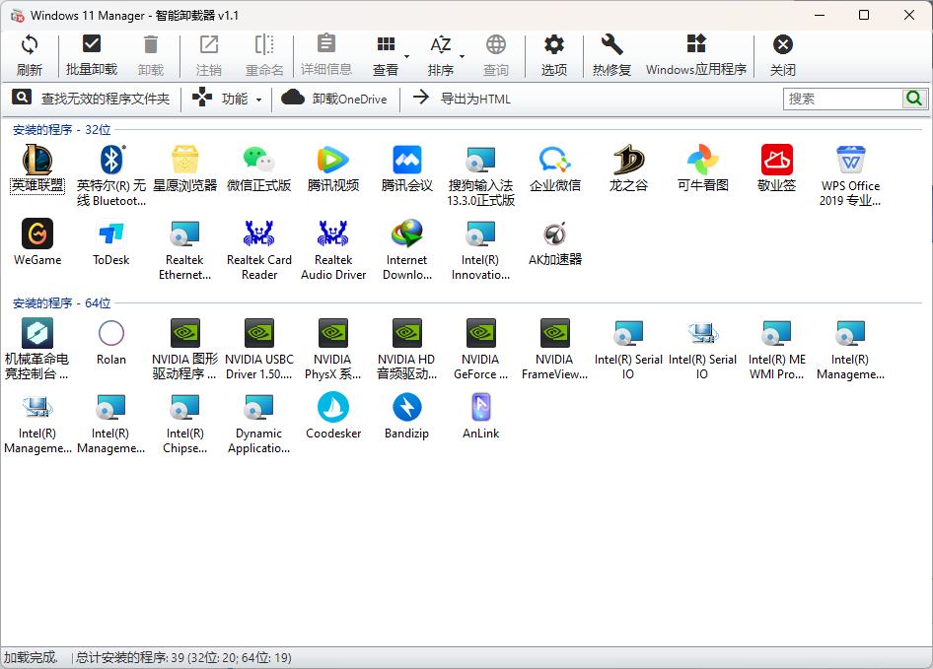Expand the 排序 sort dropdown arrow
Image resolution: width=933 pixels, height=669 pixels.
pyautogui.click(x=462, y=56)
